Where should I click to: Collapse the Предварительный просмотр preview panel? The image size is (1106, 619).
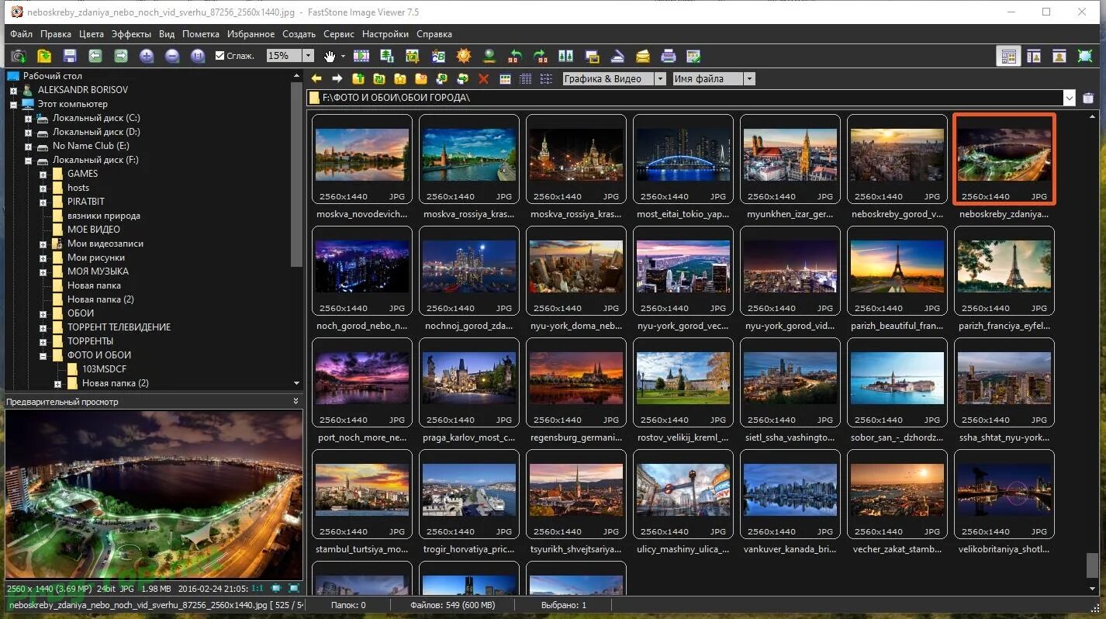pos(296,402)
